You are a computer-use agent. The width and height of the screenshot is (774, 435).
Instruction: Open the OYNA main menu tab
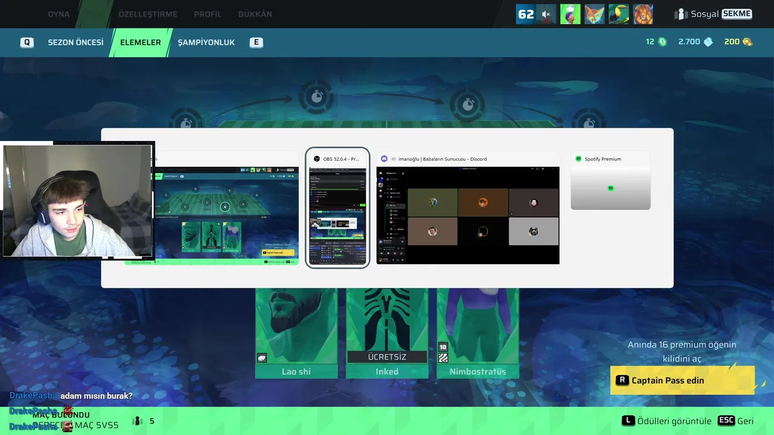click(x=59, y=14)
